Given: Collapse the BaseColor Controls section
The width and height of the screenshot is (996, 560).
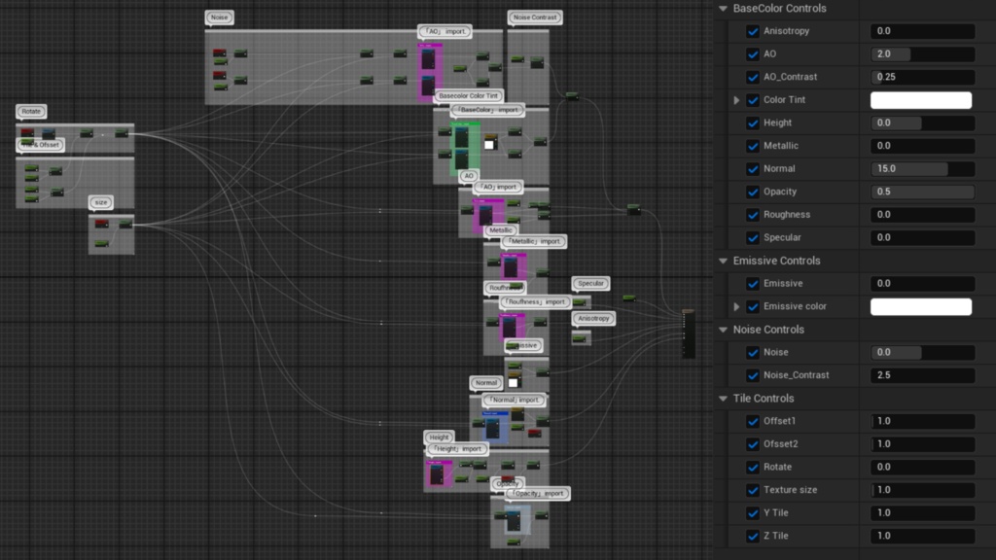Looking at the screenshot, I should pyautogui.click(x=723, y=8).
